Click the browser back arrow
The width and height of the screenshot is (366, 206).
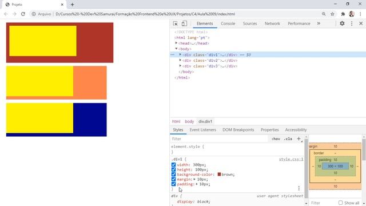click(x=6, y=14)
